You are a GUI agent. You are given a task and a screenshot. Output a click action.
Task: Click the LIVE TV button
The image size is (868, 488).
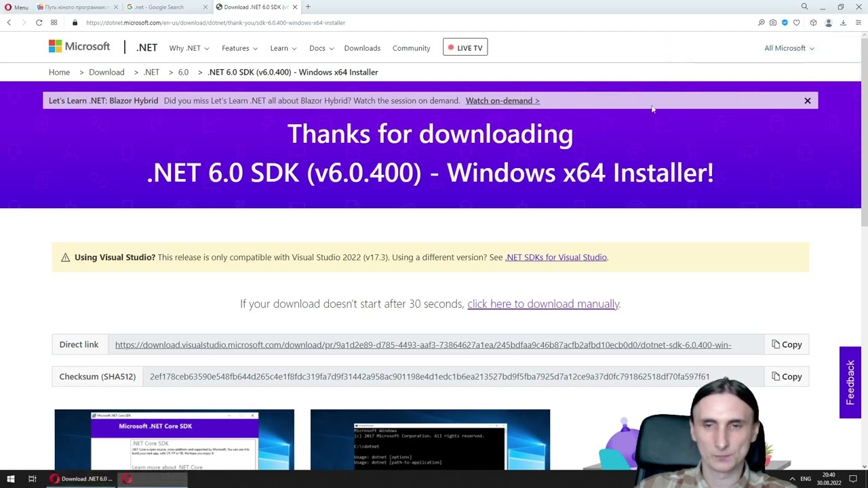pyautogui.click(x=465, y=48)
